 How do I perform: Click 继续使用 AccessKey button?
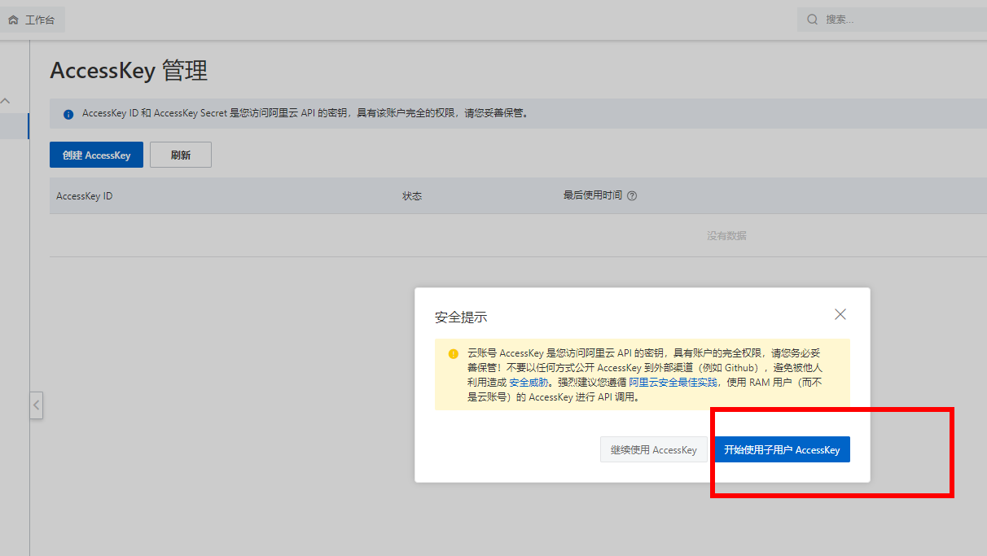(654, 449)
